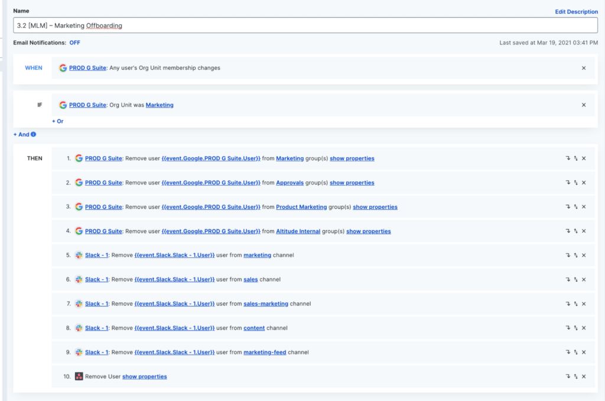
Task: Click insert-below arrow on Product Marketing row
Action: (568, 206)
